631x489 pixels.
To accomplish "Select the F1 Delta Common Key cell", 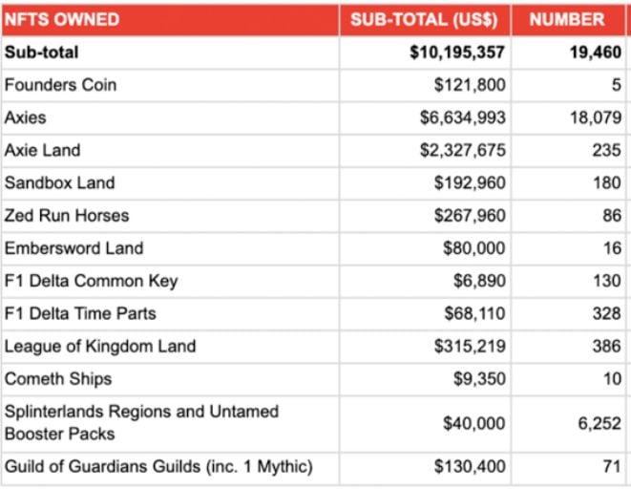I will point(91,281).
